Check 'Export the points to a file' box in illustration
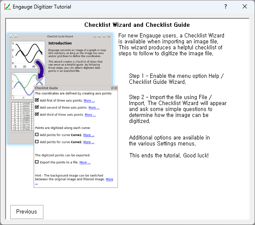255x225 pixels. (x=37, y=162)
